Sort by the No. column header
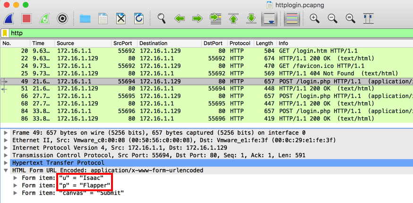The width and height of the screenshot is (413, 203). tap(15, 43)
